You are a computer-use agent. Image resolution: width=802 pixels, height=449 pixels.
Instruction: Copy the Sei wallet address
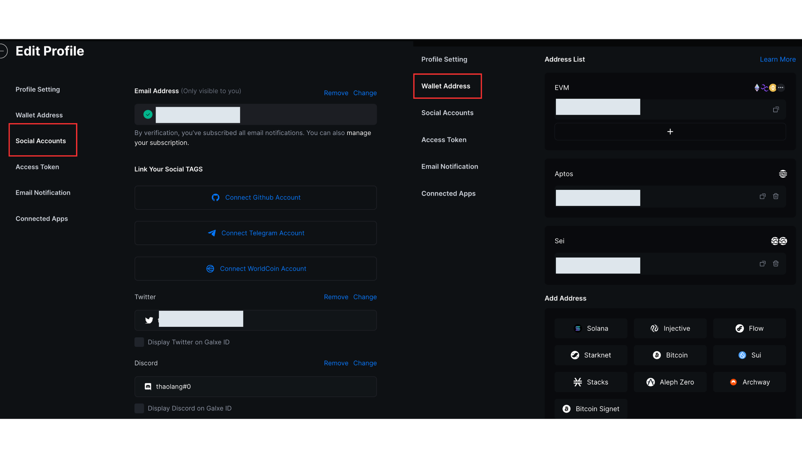click(762, 264)
